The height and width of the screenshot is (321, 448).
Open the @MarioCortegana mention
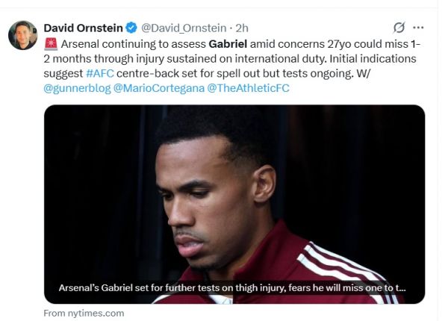point(158,88)
